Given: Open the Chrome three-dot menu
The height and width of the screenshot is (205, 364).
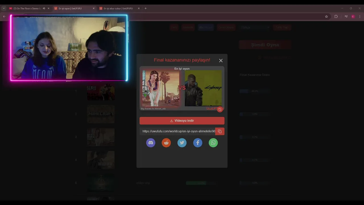Looking at the screenshot, I should pos(360,17).
